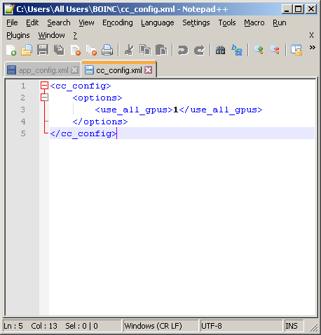Open the ? help menu

[x=75, y=35]
